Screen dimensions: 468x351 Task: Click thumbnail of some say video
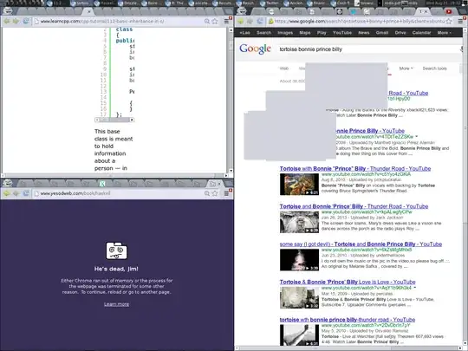tap(299, 260)
